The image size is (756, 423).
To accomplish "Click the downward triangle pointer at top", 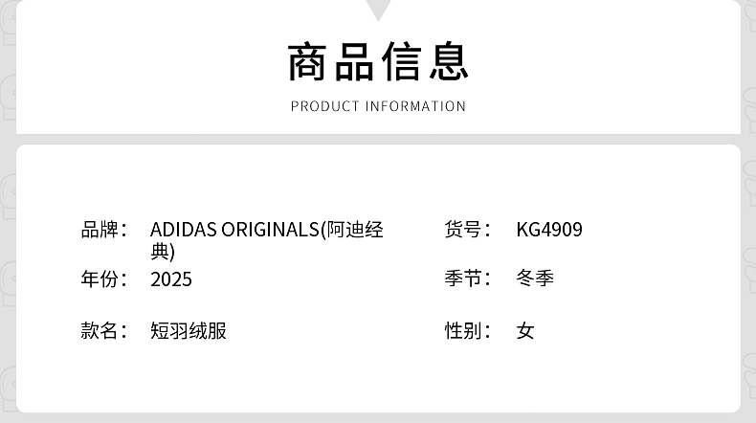I will [378, 10].
